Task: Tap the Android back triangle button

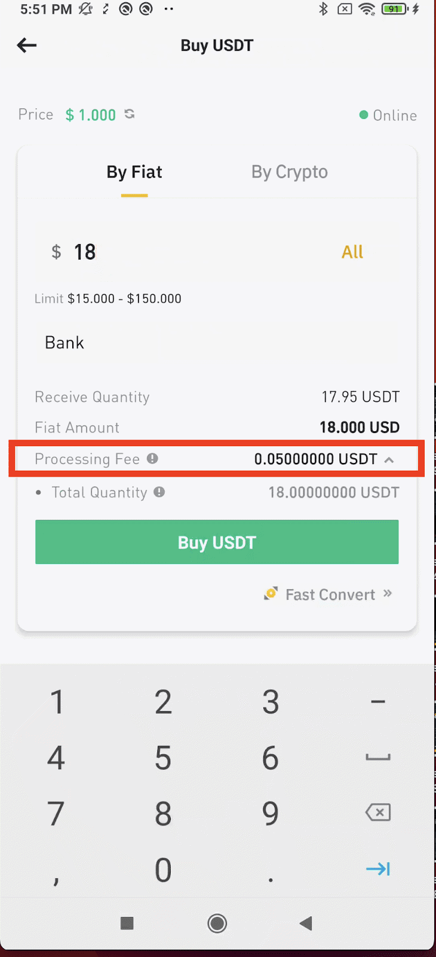Action: pos(306,924)
